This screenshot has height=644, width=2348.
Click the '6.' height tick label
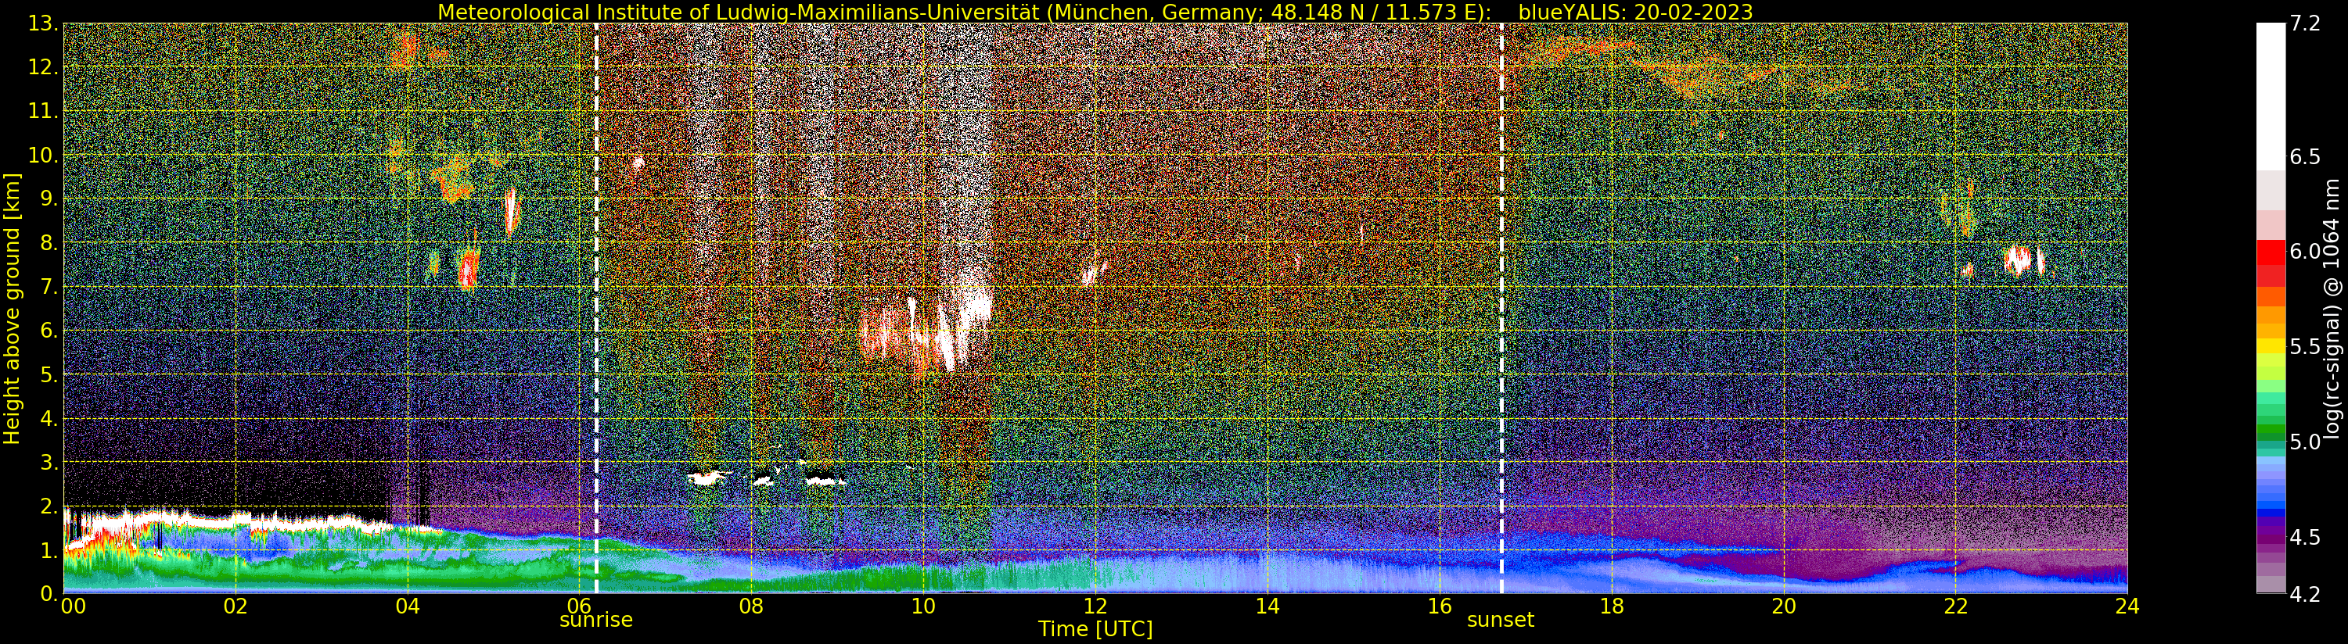click(x=49, y=330)
